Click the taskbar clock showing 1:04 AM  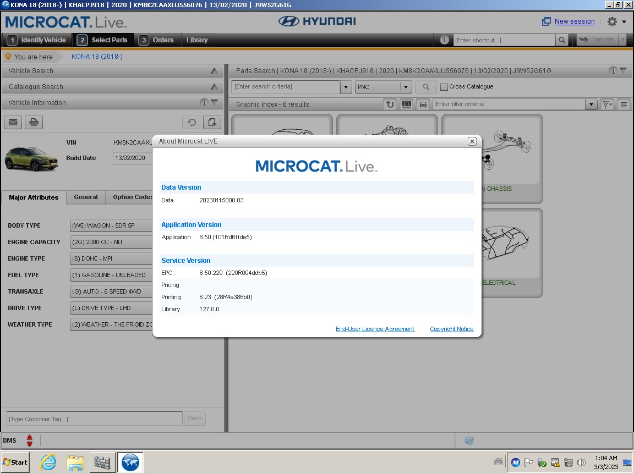click(x=606, y=462)
